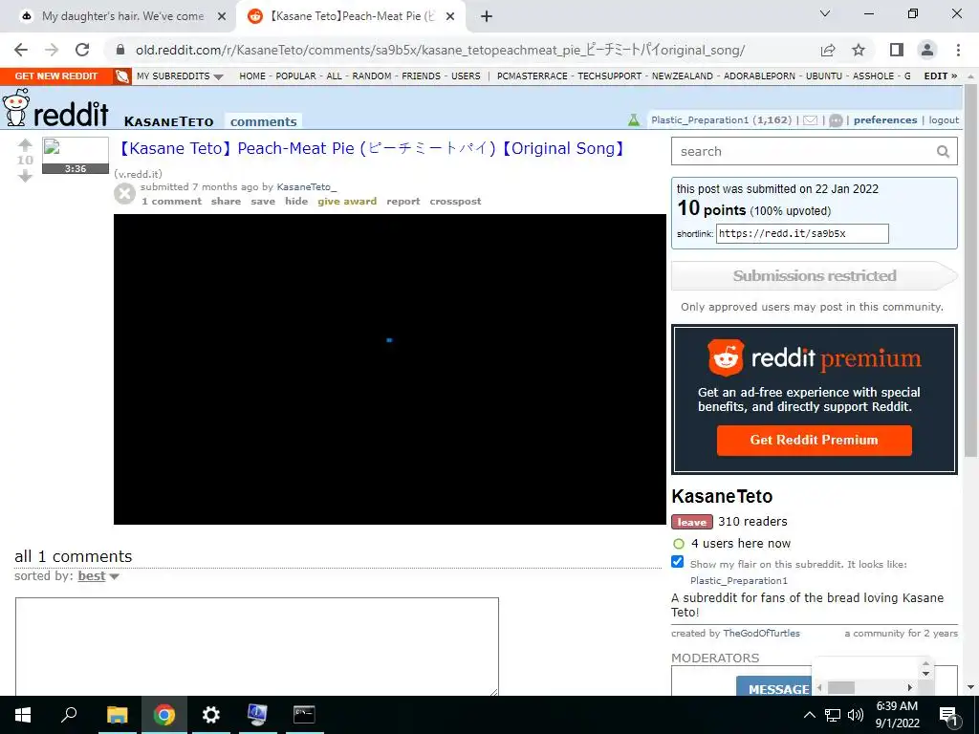The height and width of the screenshot is (734, 979).
Task: Hide the post
Action: point(296,201)
